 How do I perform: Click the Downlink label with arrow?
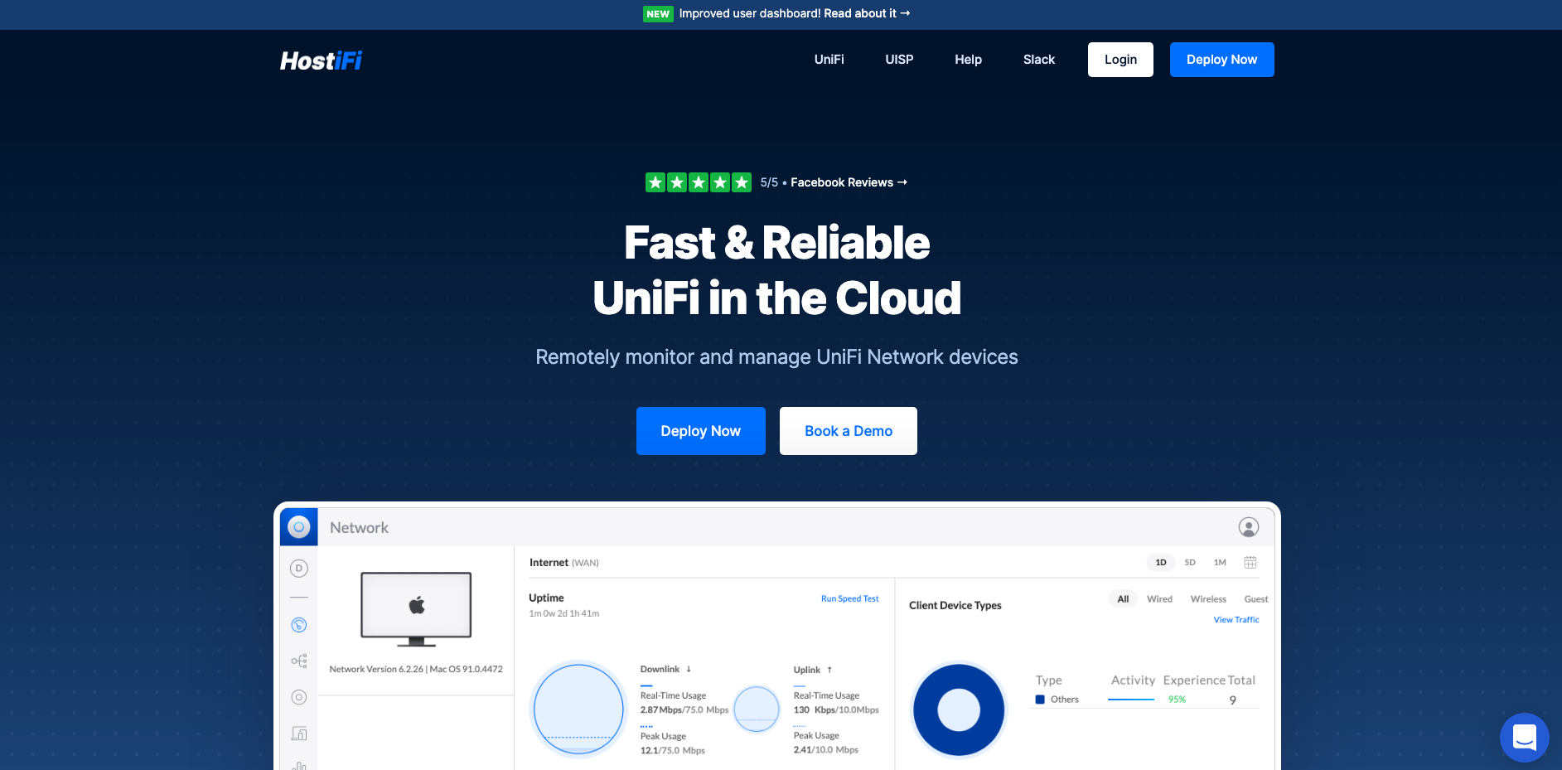665,670
